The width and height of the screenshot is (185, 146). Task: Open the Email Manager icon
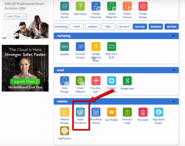(x=65, y=81)
